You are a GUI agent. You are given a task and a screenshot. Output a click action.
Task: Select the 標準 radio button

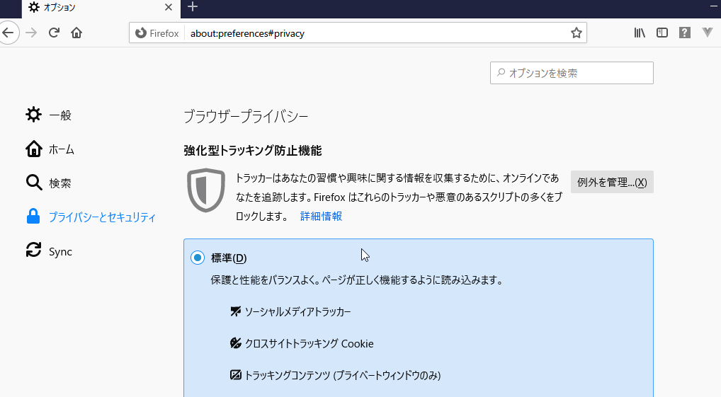click(198, 258)
